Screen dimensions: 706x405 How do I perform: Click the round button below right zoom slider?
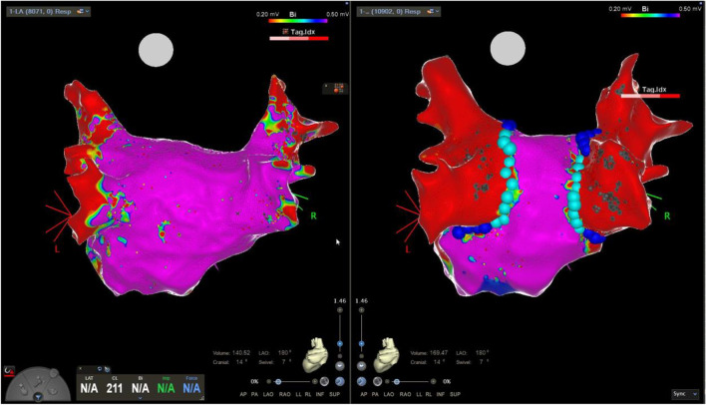pos(359,364)
